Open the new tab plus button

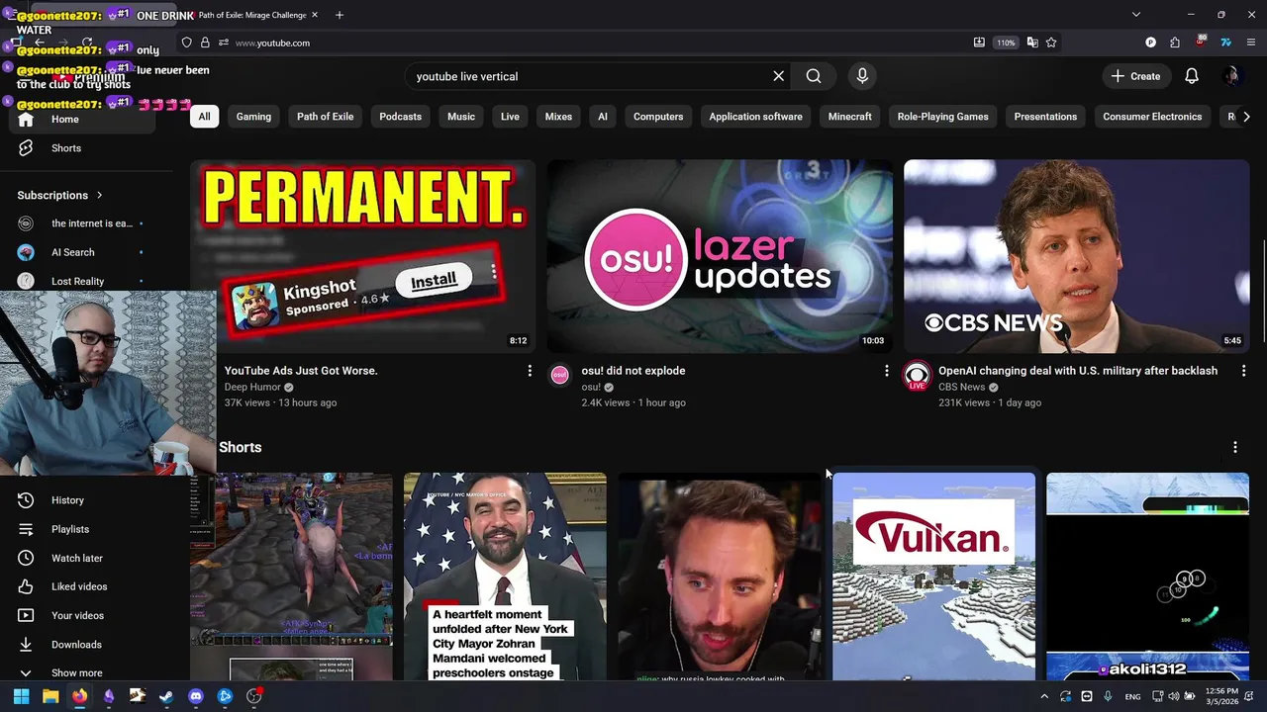tap(340, 15)
